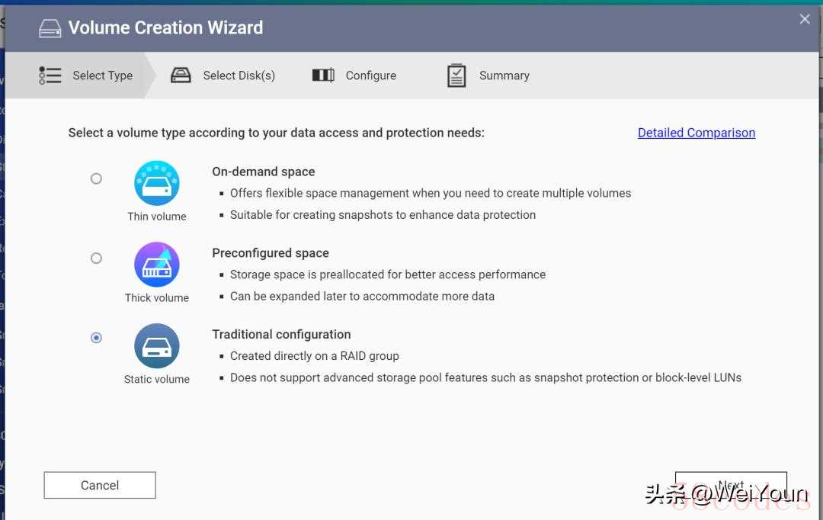Click the Cancel button
Viewport: 823px width, 520px height.
point(100,485)
